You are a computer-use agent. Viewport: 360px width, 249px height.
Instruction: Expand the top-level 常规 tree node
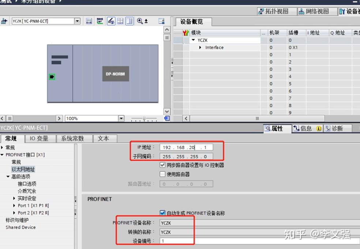point(2,147)
